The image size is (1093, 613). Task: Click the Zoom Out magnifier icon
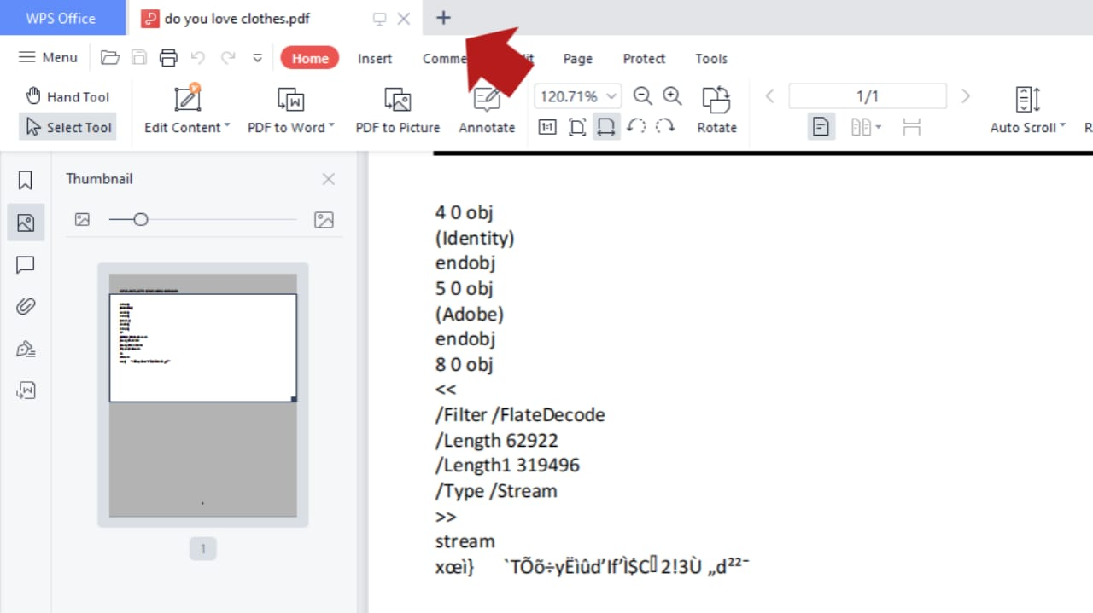point(643,95)
